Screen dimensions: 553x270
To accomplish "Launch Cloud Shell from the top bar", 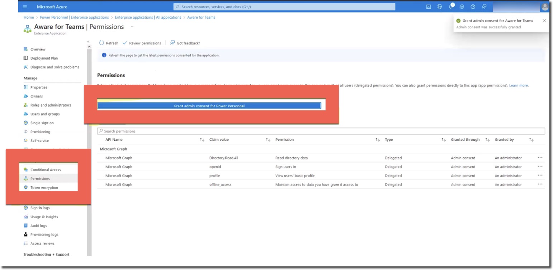I will [429, 7].
